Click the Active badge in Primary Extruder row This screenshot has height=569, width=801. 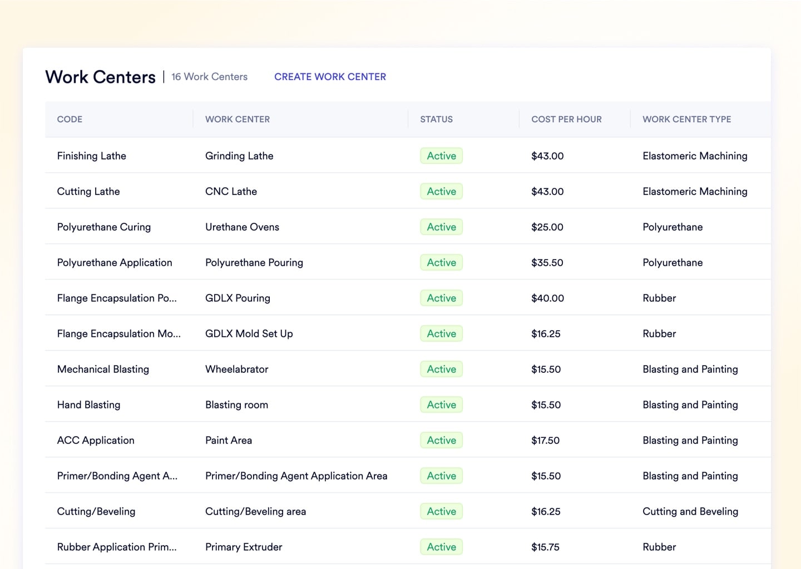tap(441, 547)
